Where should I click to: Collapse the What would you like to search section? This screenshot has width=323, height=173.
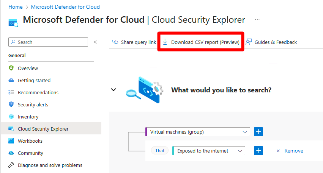point(113,90)
